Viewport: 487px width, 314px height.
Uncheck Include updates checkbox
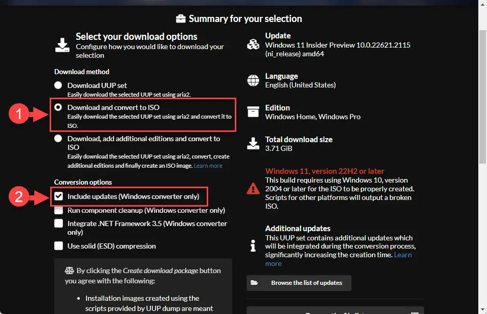pyautogui.click(x=58, y=196)
